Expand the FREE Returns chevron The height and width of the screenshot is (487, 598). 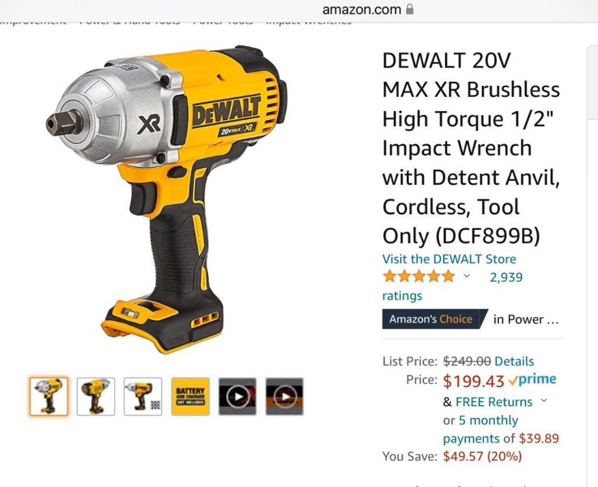pos(544,400)
